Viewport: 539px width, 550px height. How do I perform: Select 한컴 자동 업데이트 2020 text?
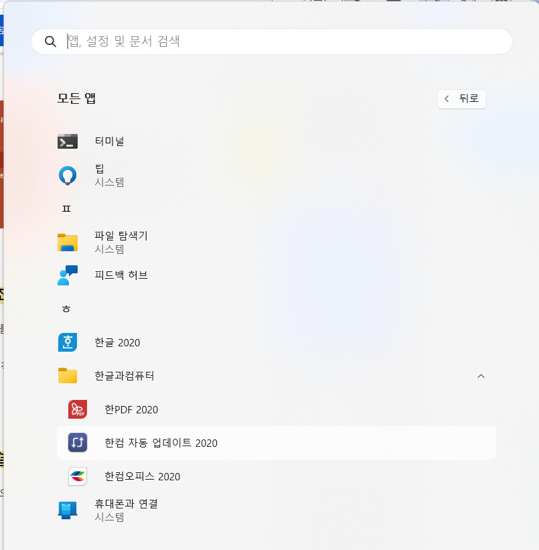161,443
